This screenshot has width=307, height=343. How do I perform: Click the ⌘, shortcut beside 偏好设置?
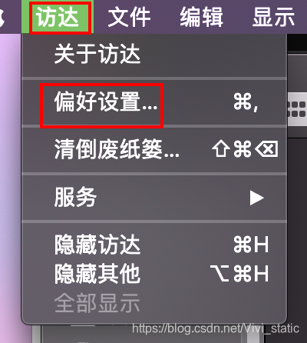(246, 102)
